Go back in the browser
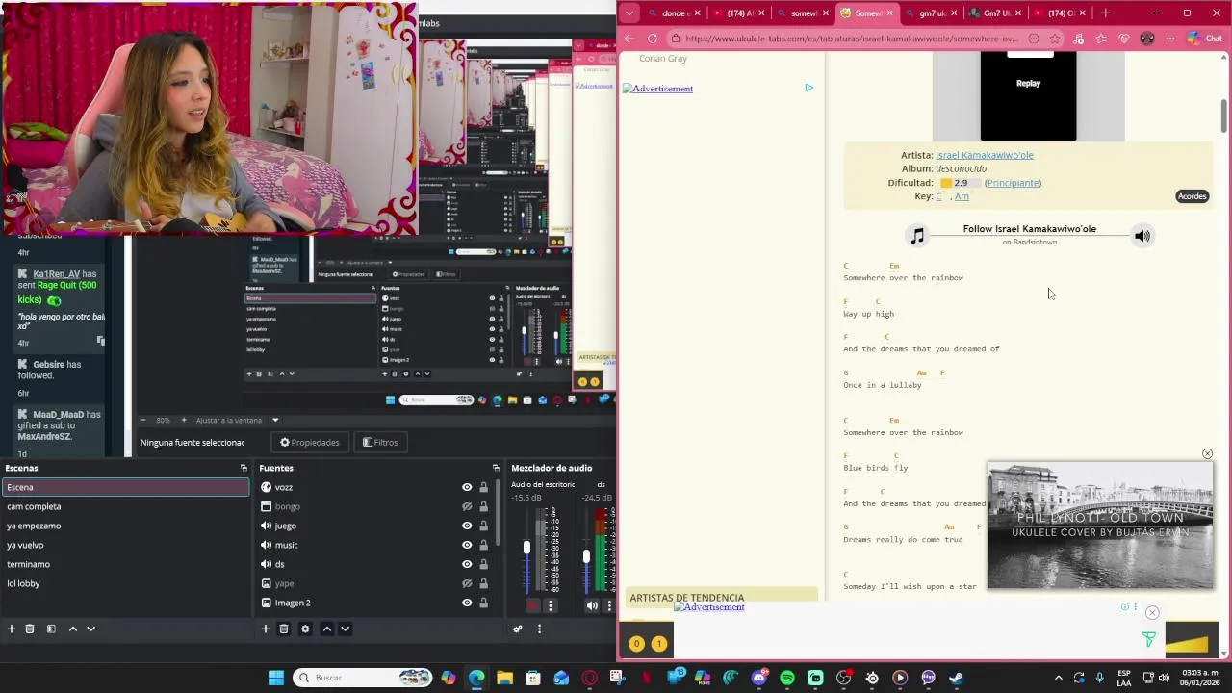1232x693 pixels. (x=629, y=38)
